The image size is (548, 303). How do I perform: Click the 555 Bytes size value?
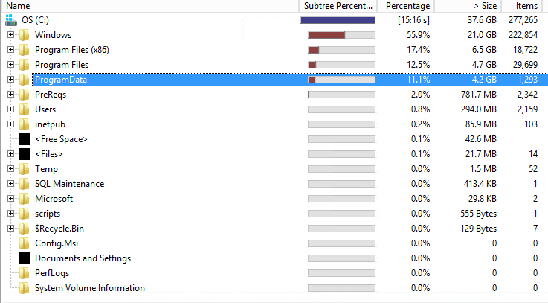[478, 214]
